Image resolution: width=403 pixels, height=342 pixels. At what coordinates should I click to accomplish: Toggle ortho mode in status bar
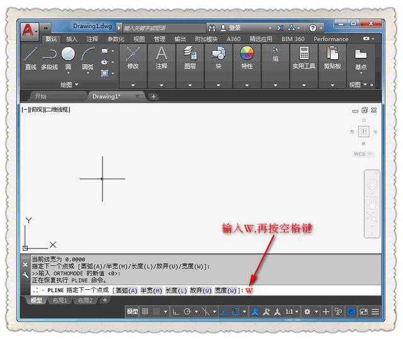point(176,312)
